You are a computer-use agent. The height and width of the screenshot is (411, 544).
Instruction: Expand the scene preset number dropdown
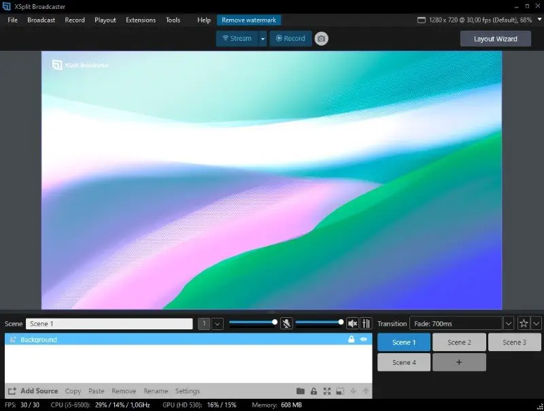[216, 323]
